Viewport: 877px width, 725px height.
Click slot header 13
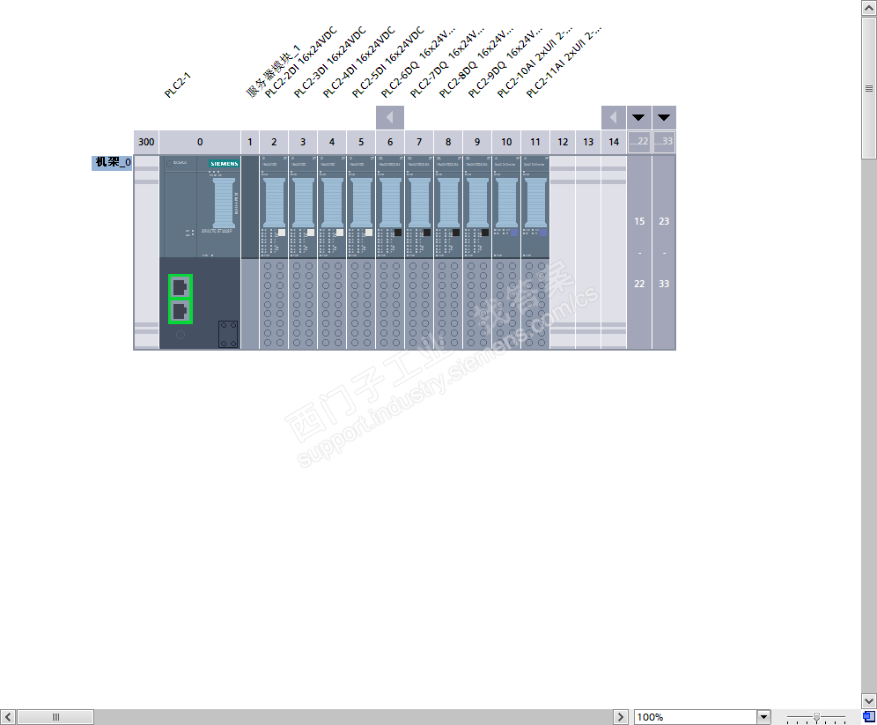[588, 142]
